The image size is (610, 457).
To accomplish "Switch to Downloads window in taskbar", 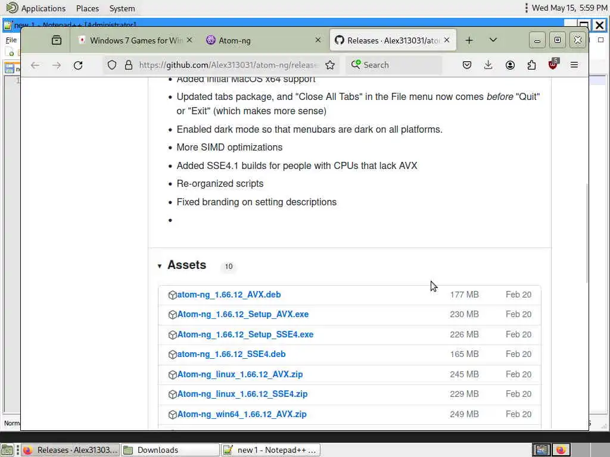I will pos(170,450).
